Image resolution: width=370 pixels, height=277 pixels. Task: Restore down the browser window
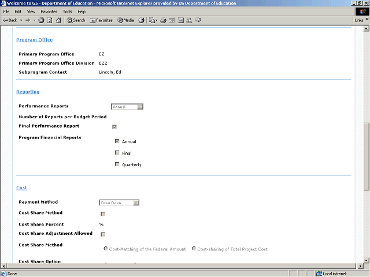point(360,3)
